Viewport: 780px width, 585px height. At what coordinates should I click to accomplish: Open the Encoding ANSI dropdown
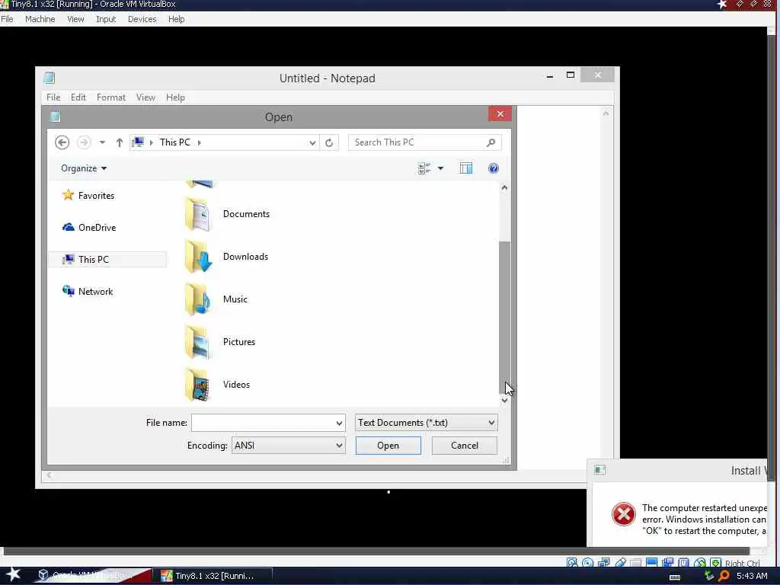coord(289,446)
